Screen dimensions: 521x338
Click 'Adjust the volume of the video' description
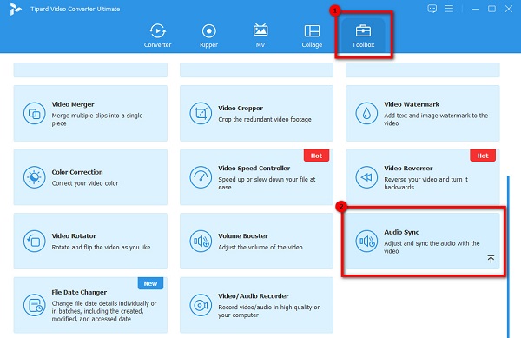point(260,247)
